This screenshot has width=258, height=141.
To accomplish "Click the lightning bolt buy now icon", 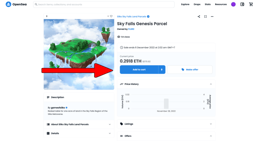I will click(x=162, y=69).
